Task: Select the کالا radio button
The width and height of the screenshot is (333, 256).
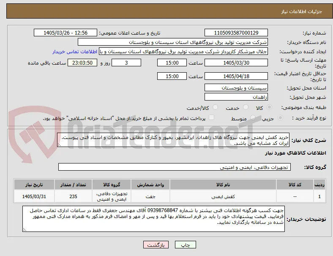Action: (x=269, y=107)
